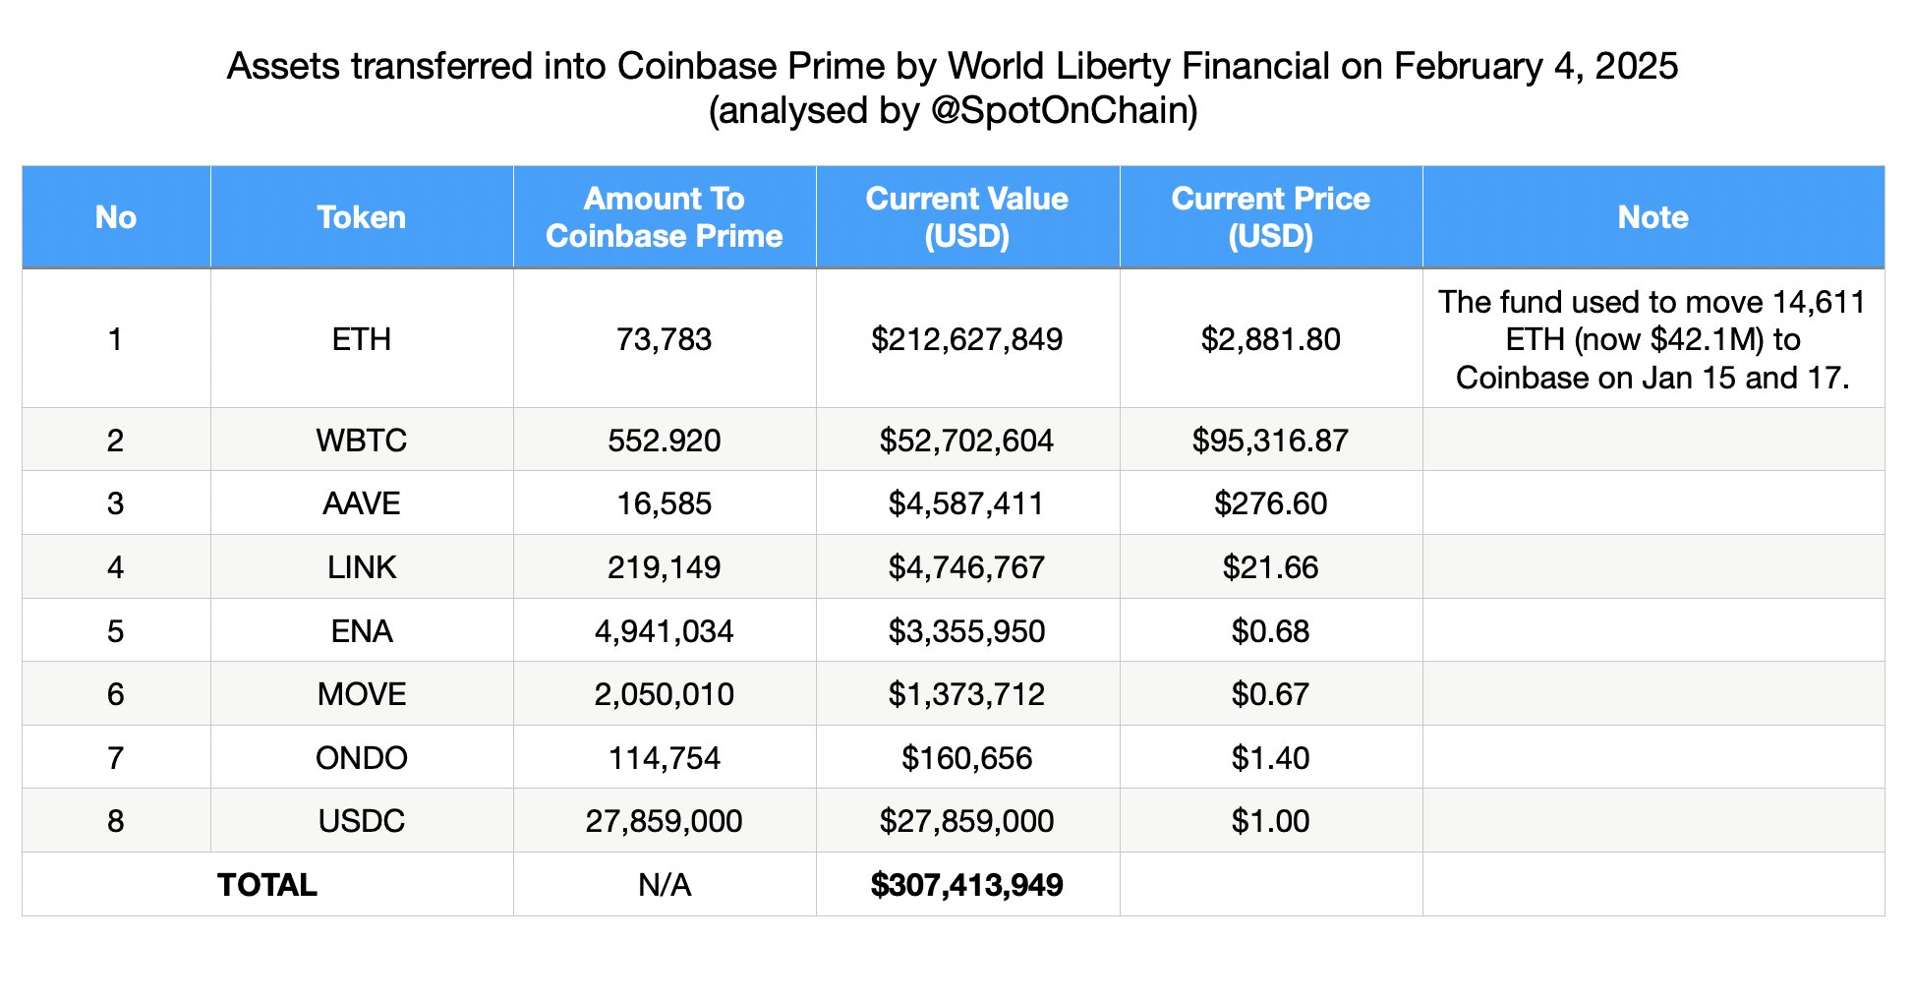Select the WBTC token cell

(361, 440)
